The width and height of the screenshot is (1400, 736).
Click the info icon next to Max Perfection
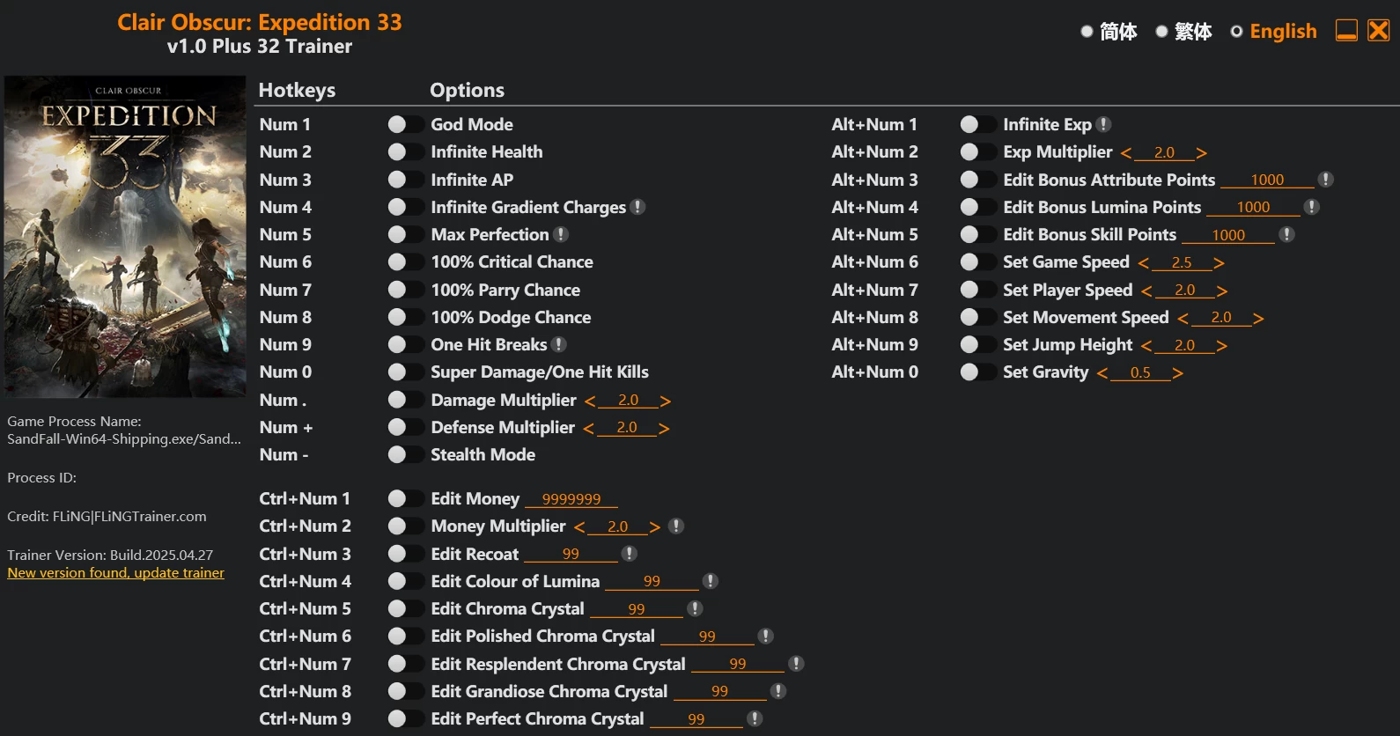[561, 234]
